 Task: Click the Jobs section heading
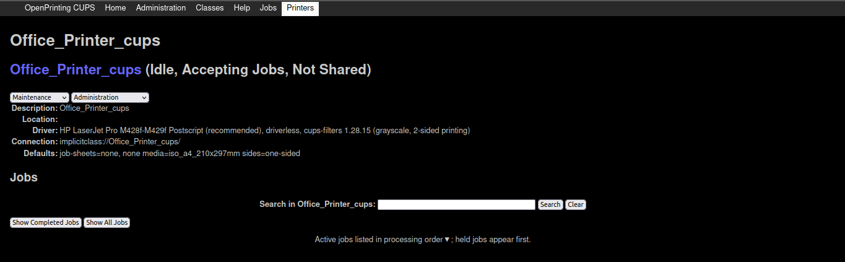(24, 177)
